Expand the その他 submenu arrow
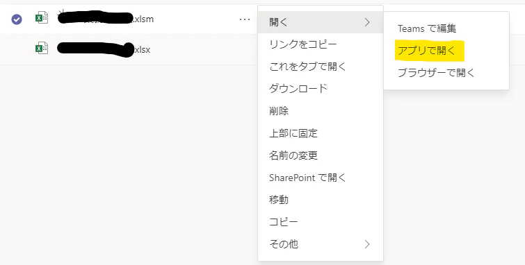 coord(367,244)
